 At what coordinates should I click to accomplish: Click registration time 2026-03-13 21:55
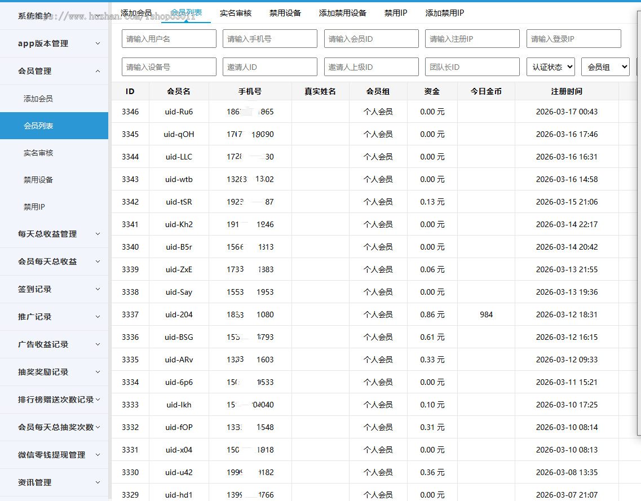[567, 269]
